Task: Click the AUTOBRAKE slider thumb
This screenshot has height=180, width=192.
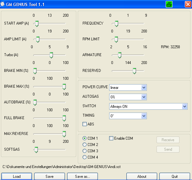Action: (x=35, y=102)
